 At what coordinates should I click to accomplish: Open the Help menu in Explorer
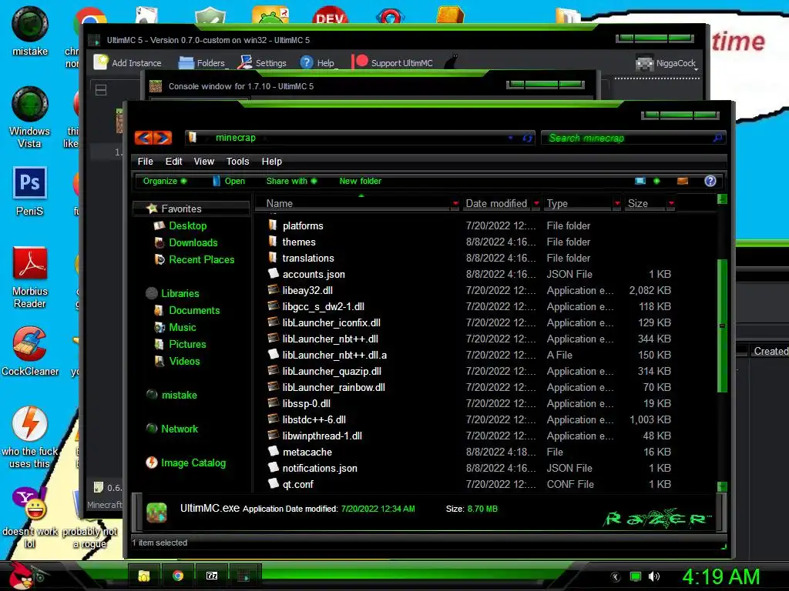(272, 162)
